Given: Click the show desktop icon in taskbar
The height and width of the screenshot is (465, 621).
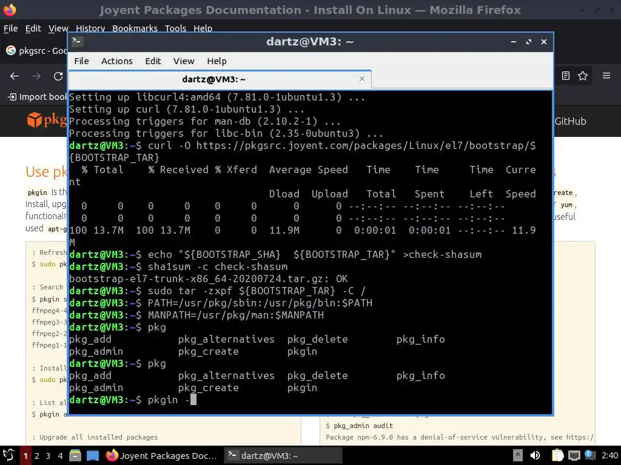Looking at the screenshot, I should coord(93,455).
